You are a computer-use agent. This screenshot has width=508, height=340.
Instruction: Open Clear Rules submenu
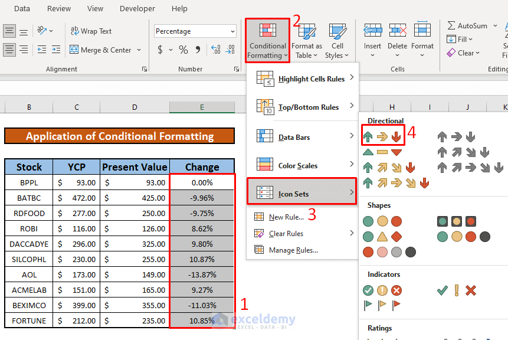[302, 233]
